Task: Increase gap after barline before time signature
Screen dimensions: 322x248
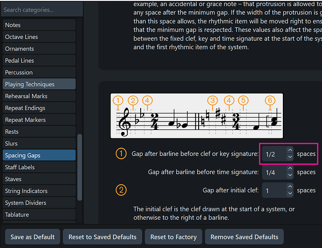Action: [x=290, y=169]
